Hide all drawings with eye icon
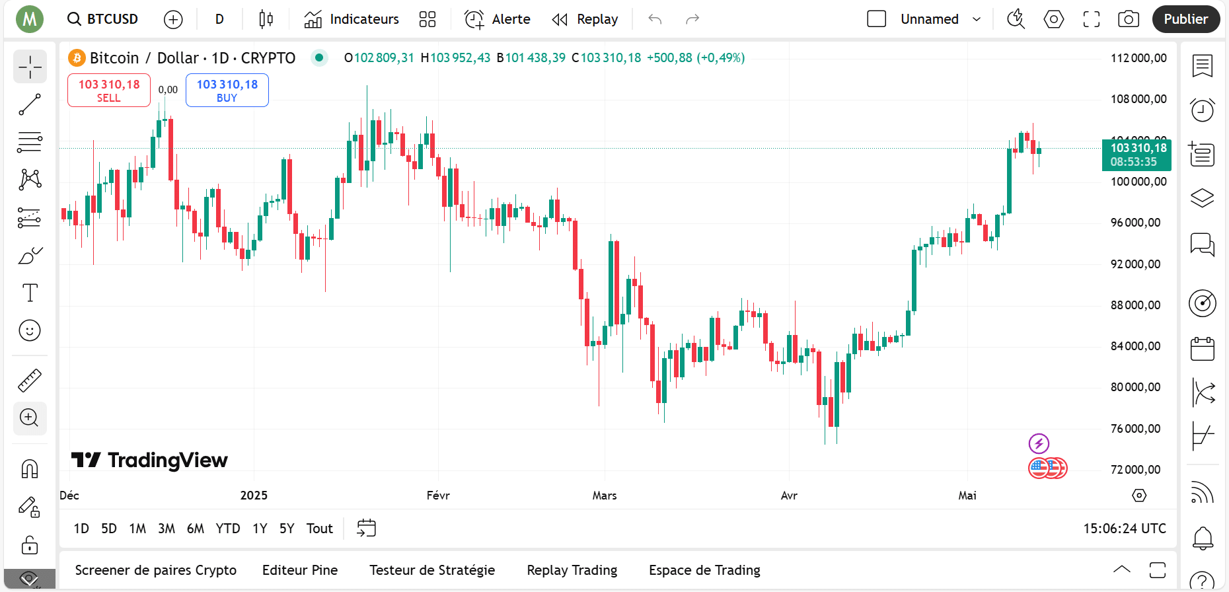The height and width of the screenshot is (592, 1229). 30,579
